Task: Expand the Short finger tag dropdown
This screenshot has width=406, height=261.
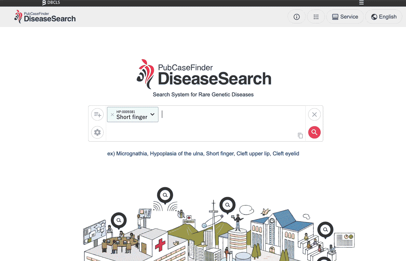Action: 152,114
